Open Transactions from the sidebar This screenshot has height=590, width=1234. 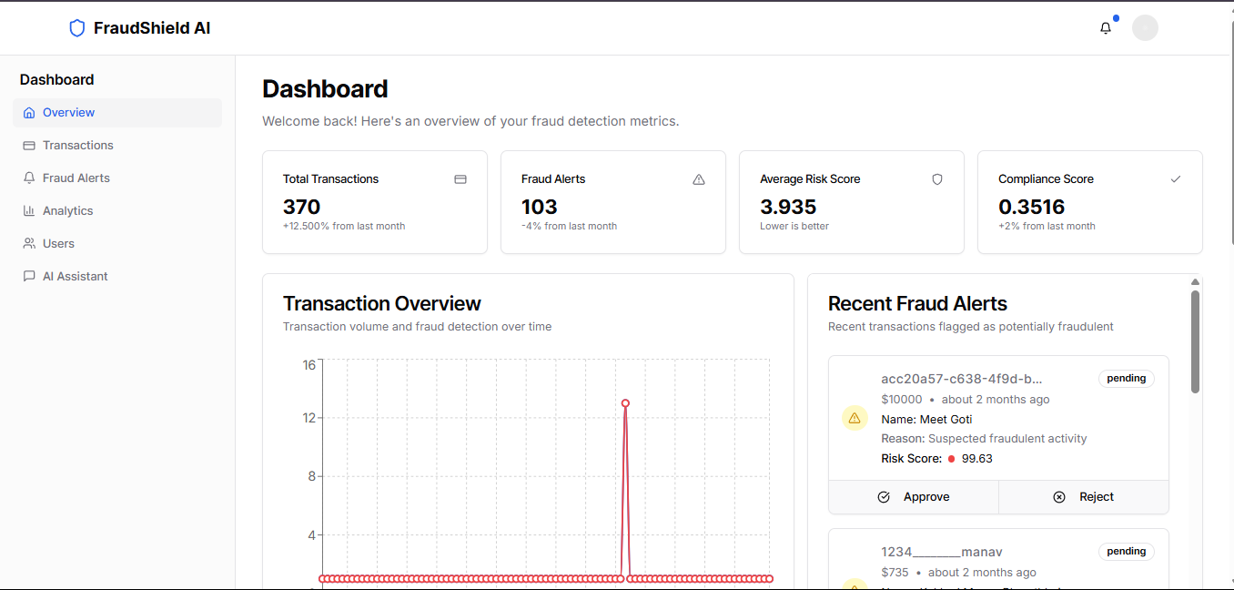[x=117, y=146]
